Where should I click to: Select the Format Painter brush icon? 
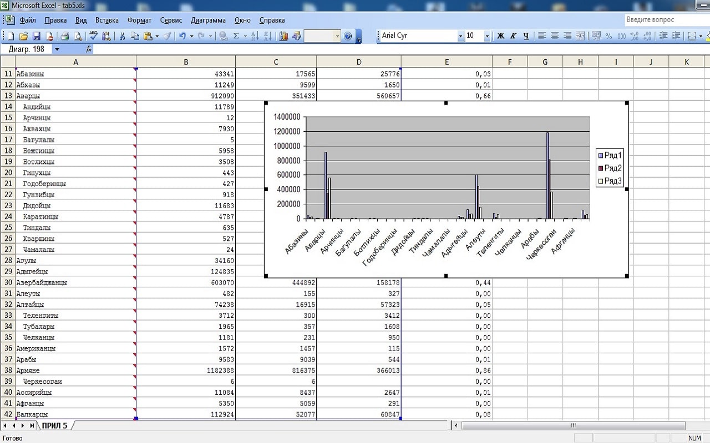167,36
